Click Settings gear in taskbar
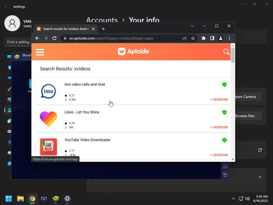This screenshot has width=273, height=205. 67,199
